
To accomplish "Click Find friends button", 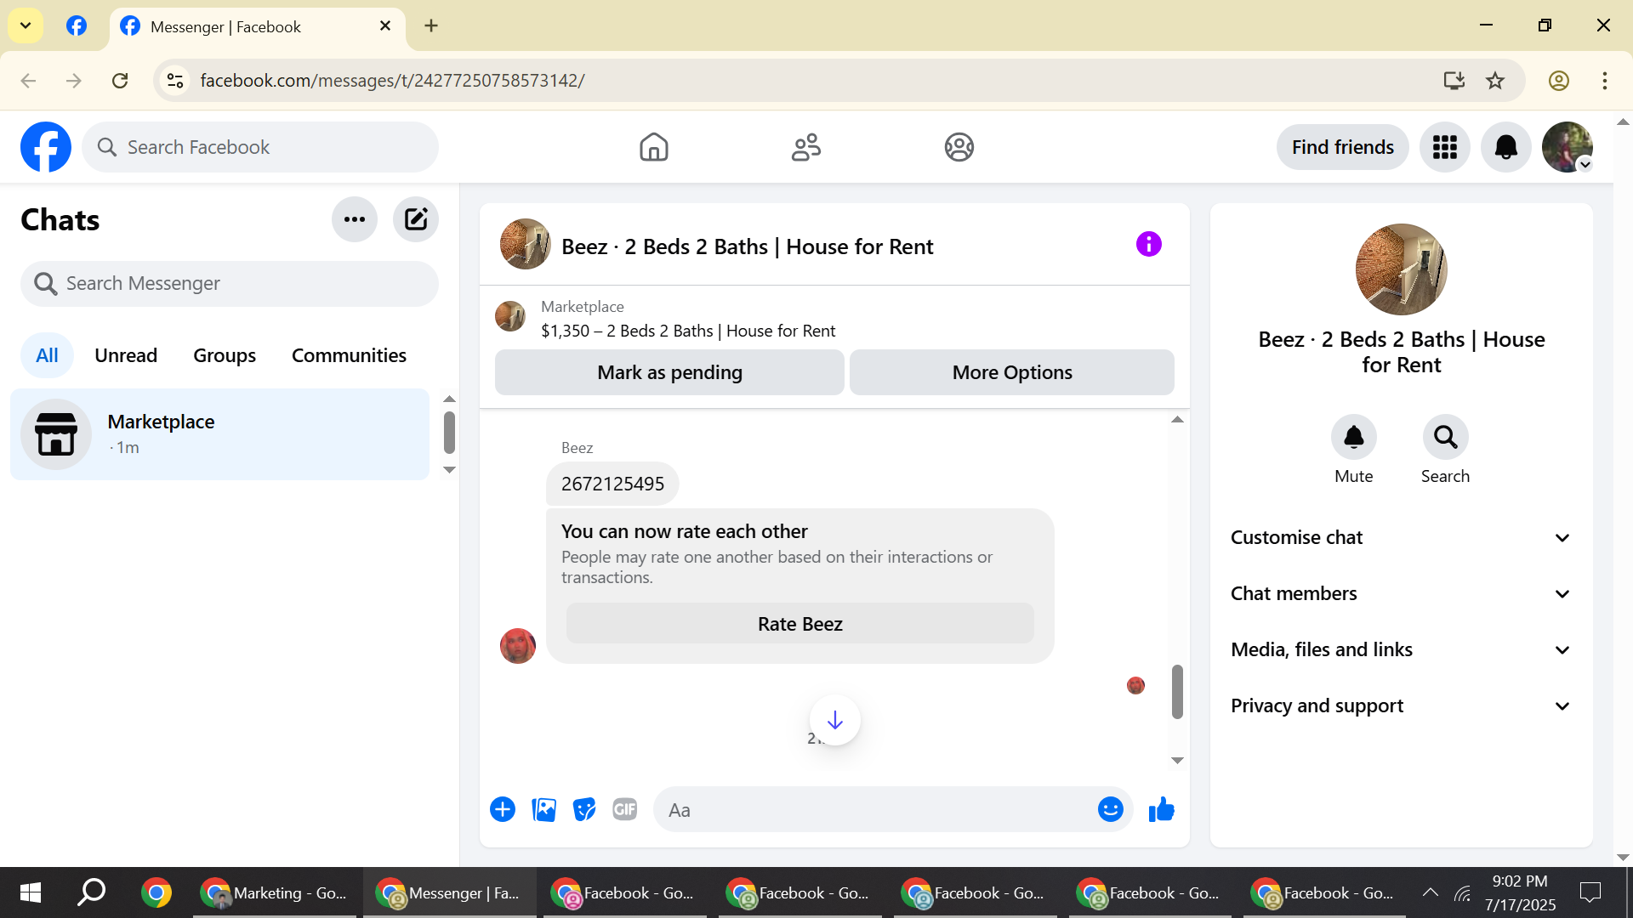I will [x=1342, y=147].
